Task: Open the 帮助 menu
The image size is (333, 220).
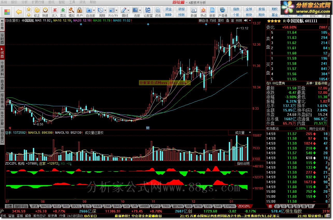Action: point(93,2)
